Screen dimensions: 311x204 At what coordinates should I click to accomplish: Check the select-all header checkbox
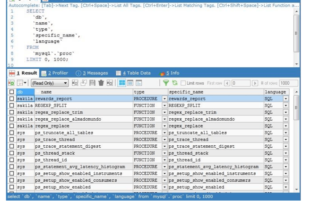coord(12,92)
